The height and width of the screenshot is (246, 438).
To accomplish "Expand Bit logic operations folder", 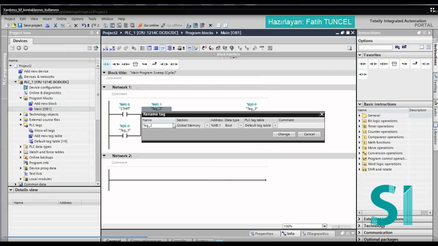I will click(359, 121).
